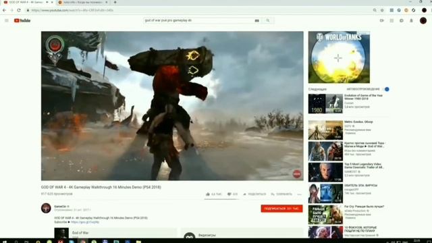432x243 pixels.
Task: Open the Chrome profile avatar
Action: [x=424, y=10]
